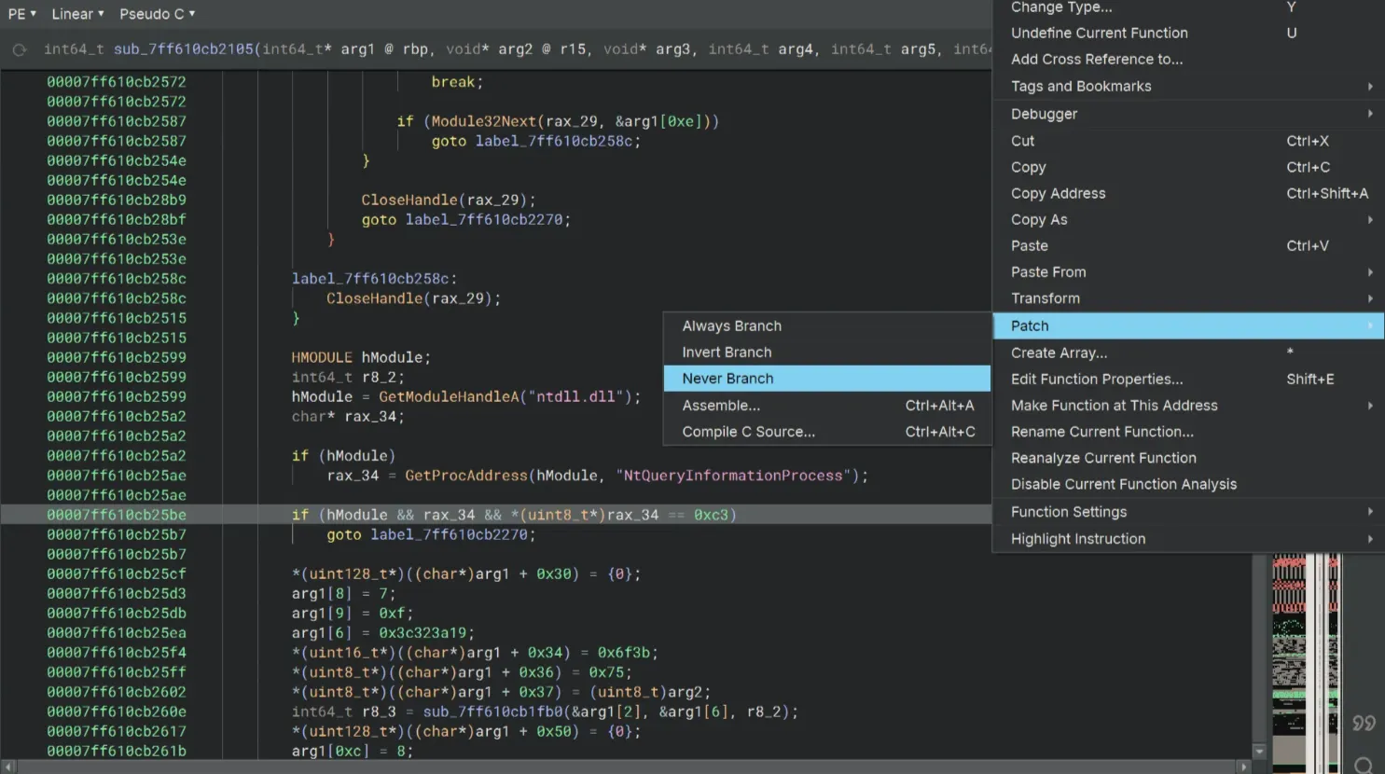Choose Copy Address in the context menu
Image resolution: width=1385 pixels, height=774 pixels.
pos(1058,193)
